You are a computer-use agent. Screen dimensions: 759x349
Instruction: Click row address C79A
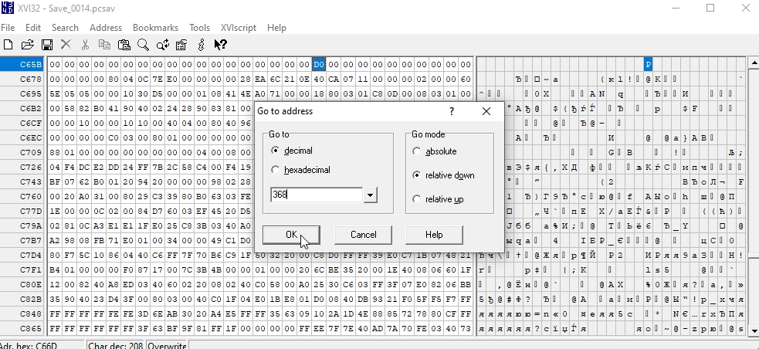tap(22, 225)
